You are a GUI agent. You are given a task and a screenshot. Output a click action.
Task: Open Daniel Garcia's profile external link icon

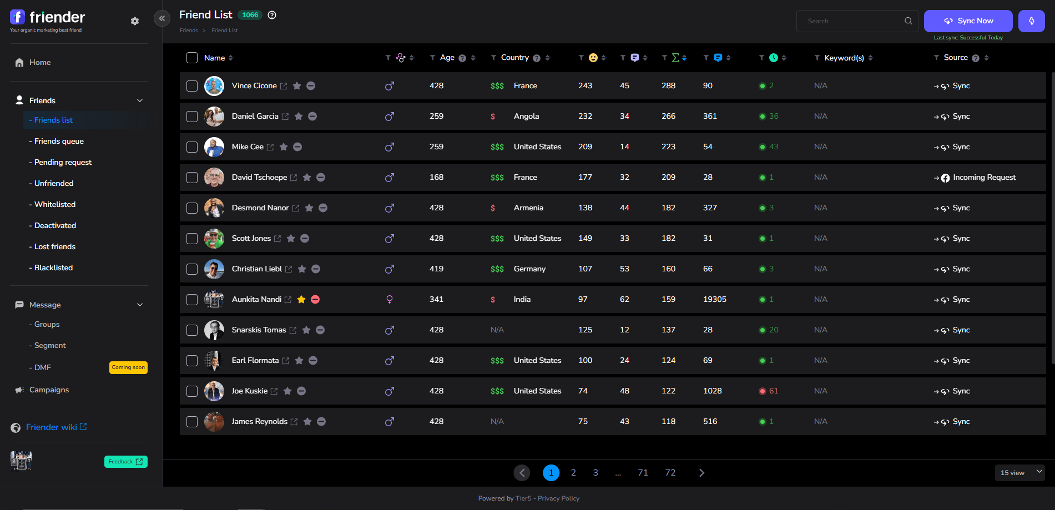point(285,117)
